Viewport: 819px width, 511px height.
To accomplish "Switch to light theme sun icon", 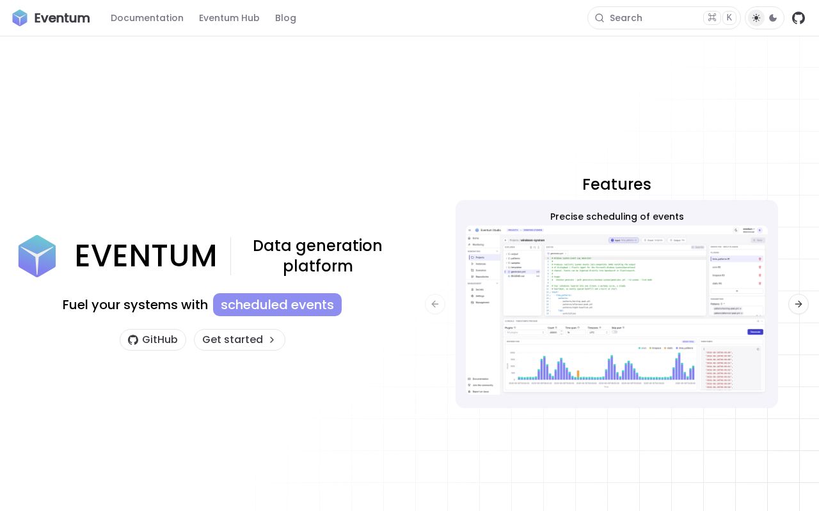I will click(x=756, y=18).
